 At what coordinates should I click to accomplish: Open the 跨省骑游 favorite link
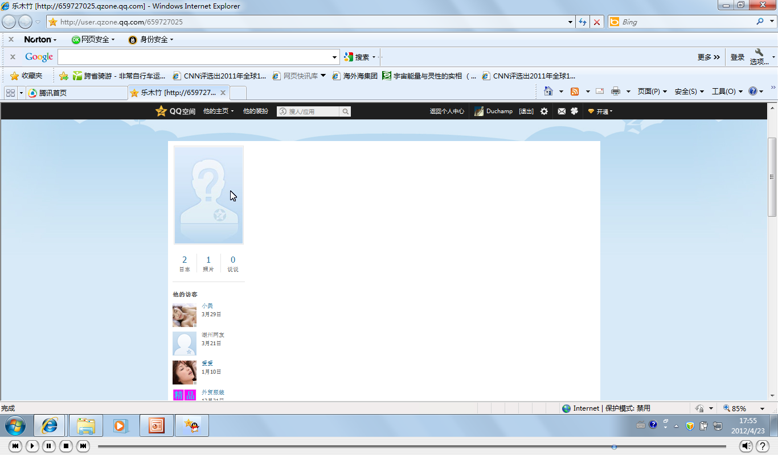click(x=119, y=76)
